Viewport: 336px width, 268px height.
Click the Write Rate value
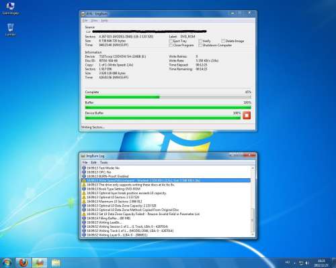(x=207, y=60)
